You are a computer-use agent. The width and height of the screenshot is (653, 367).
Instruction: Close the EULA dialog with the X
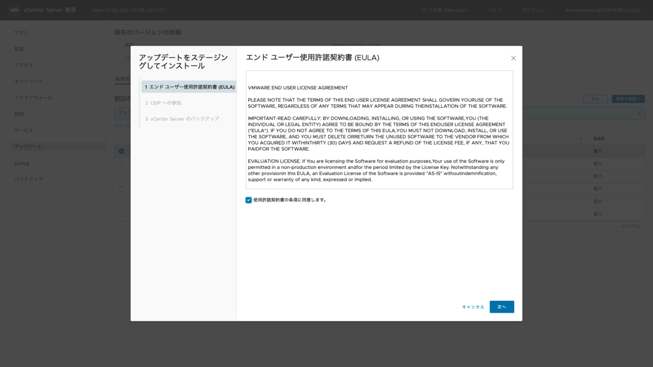[x=512, y=57]
